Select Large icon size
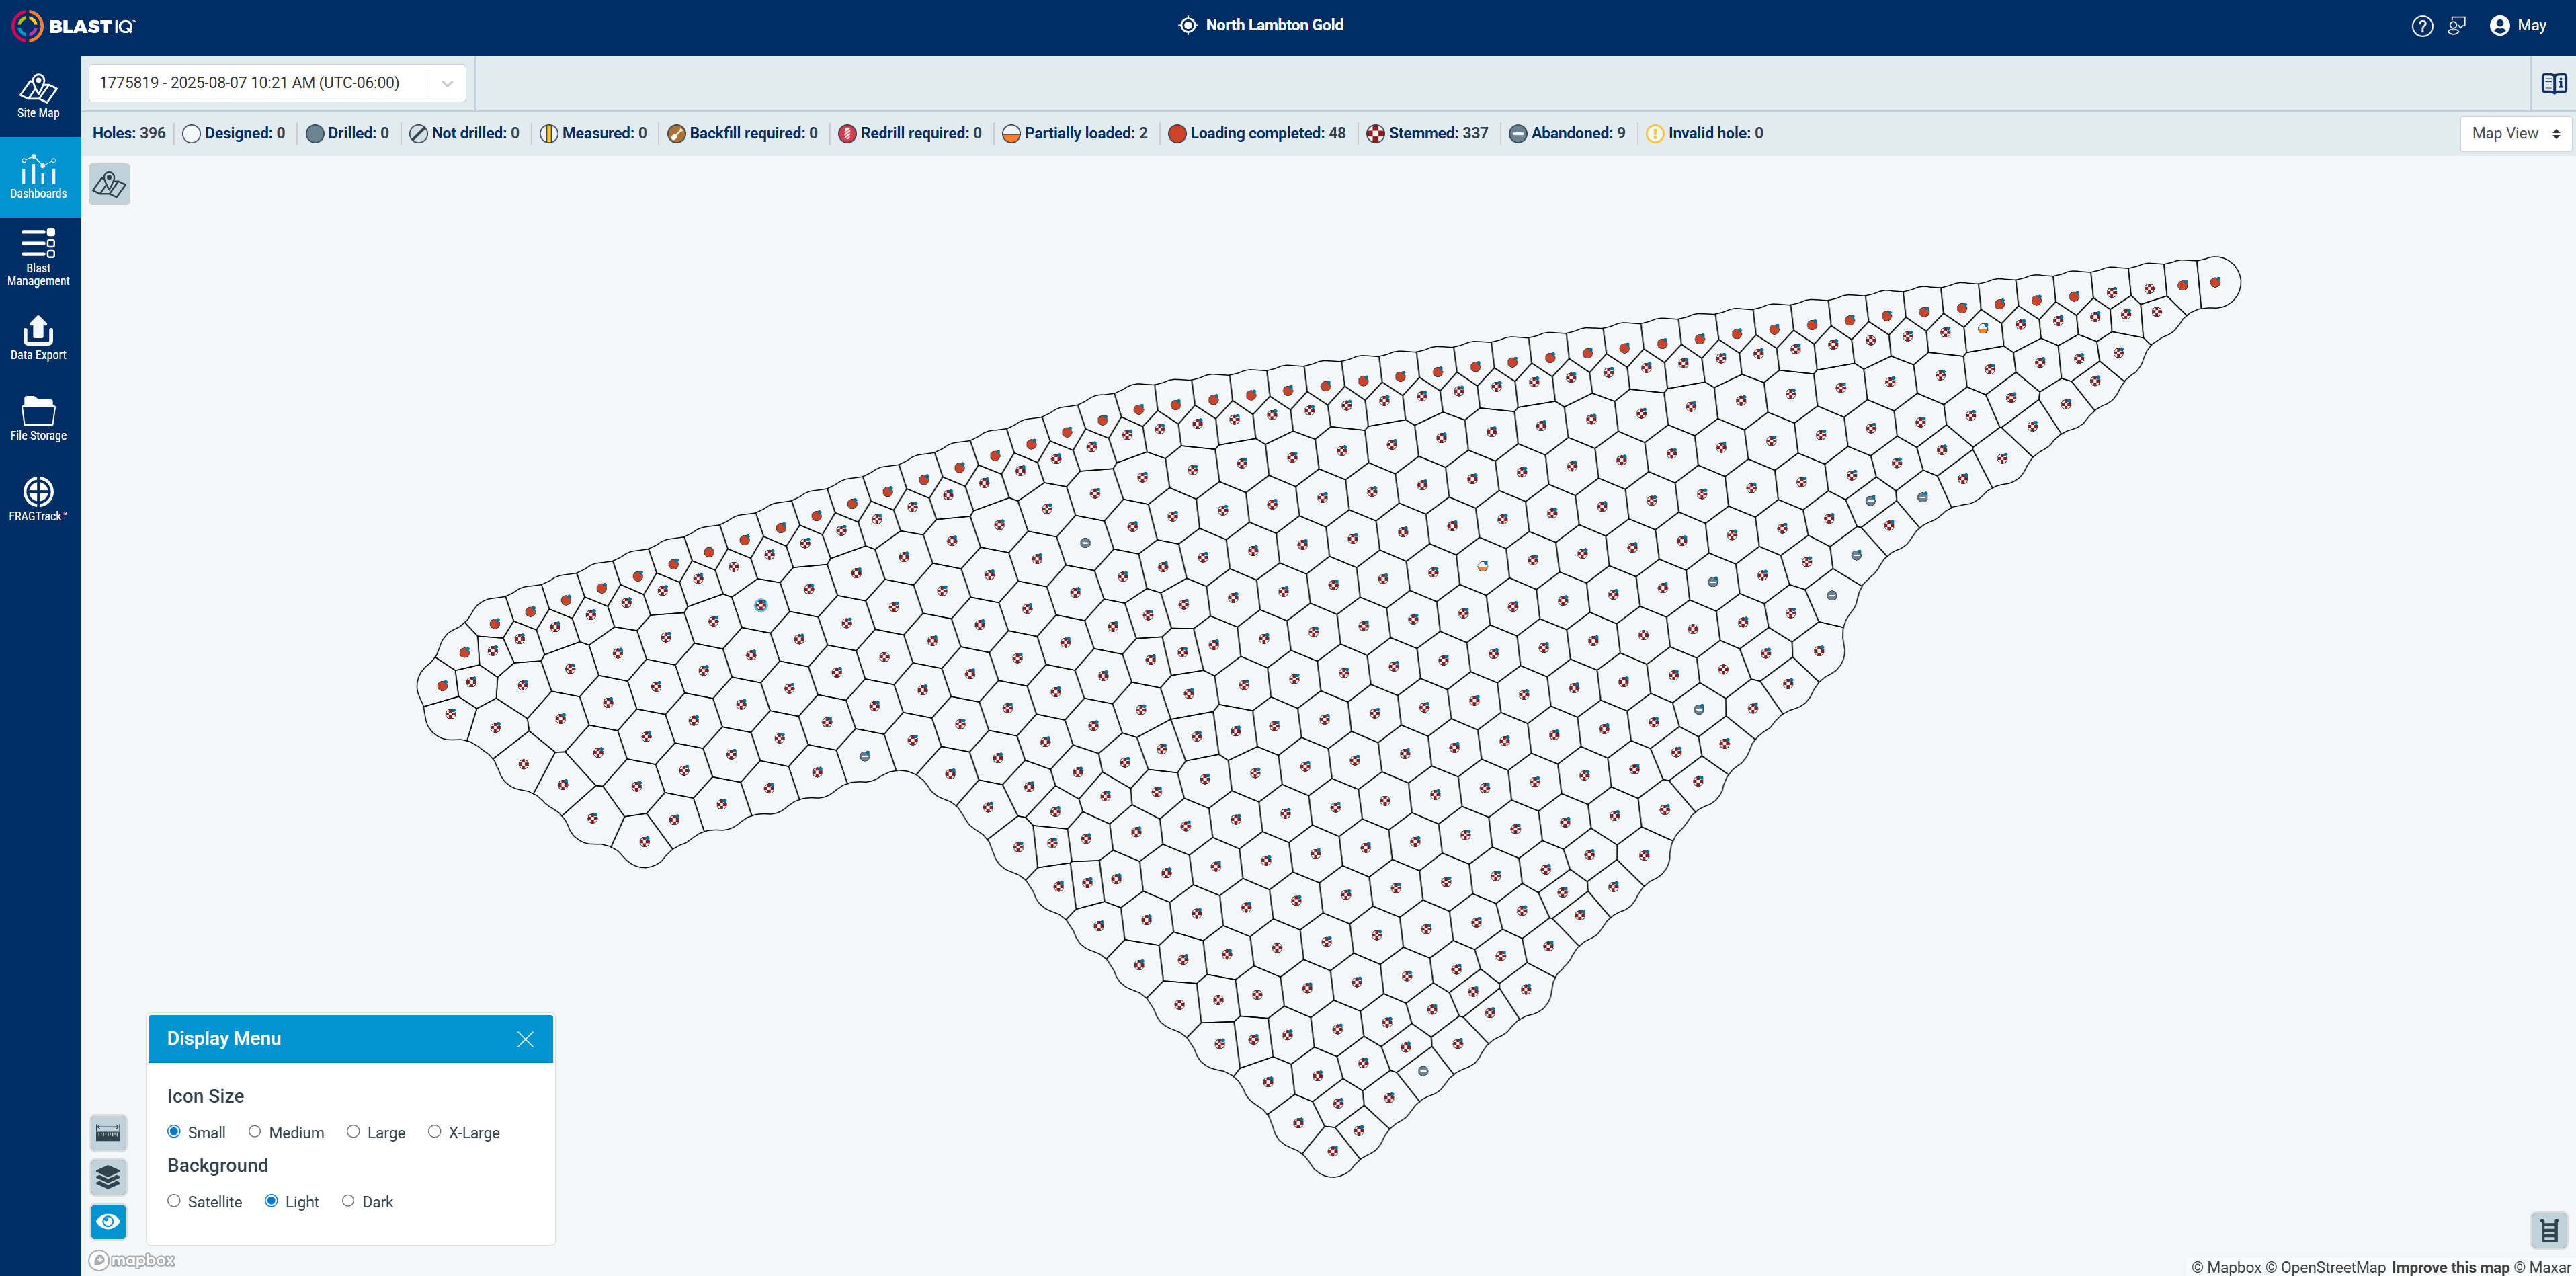This screenshot has height=1276, width=2576. (353, 1131)
